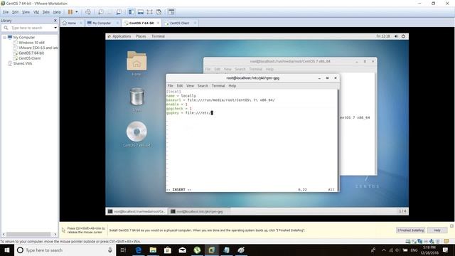The image size is (455, 256).
Task: Toggle the library sidebar view icon
Action: (x=132, y=12)
